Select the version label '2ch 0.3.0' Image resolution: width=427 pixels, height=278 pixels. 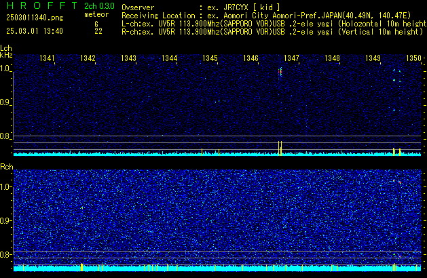99,6
